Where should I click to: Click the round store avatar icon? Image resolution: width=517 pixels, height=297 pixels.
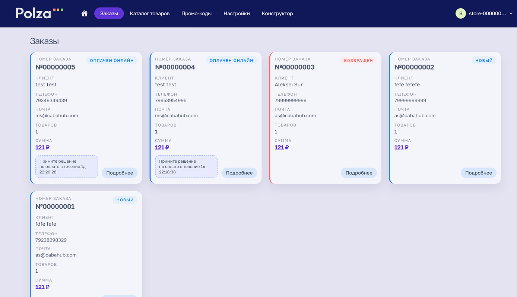461,13
